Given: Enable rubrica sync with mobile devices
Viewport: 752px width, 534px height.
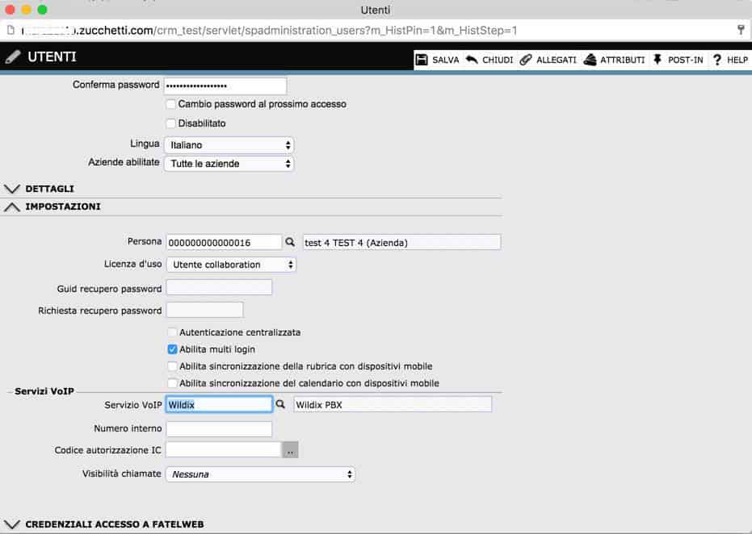Looking at the screenshot, I should (x=172, y=366).
